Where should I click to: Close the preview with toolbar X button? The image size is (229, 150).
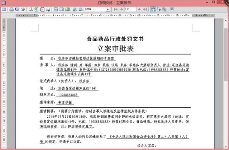[x=172, y=9]
